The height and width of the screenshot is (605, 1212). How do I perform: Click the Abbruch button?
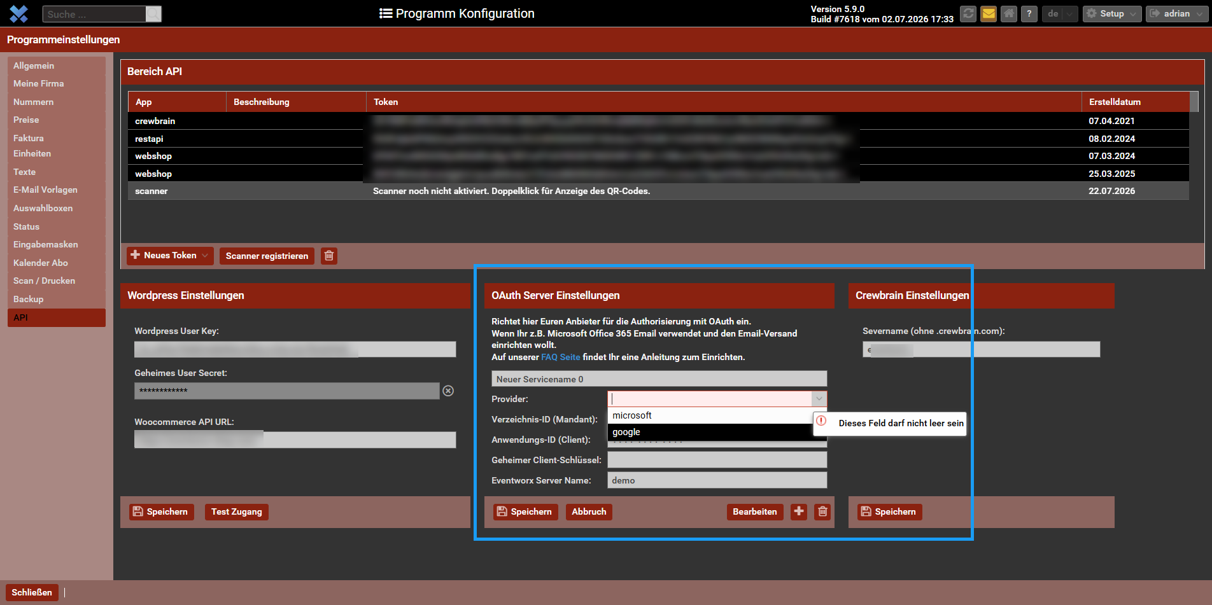point(589,511)
